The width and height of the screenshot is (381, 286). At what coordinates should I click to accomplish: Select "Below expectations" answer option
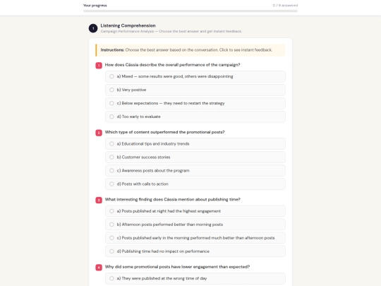pos(195,103)
